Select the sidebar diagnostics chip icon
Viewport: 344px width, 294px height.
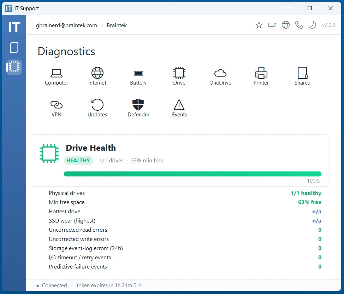(14, 67)
